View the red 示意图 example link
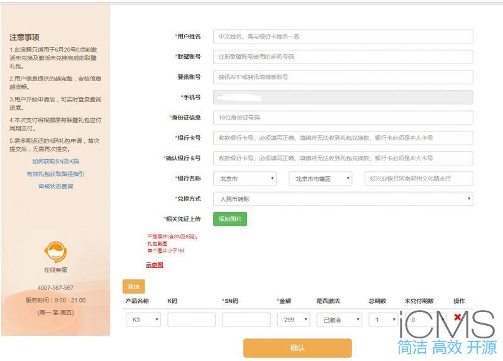This screenshot has width=503, height=361. [x=155, y=265]
